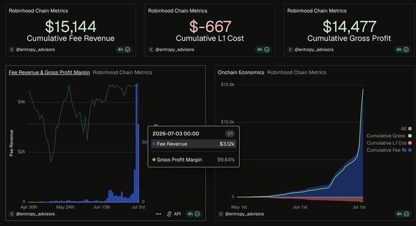
Task: Click the 99.64% value in the tooltip
Action: [x=226, y=160]
